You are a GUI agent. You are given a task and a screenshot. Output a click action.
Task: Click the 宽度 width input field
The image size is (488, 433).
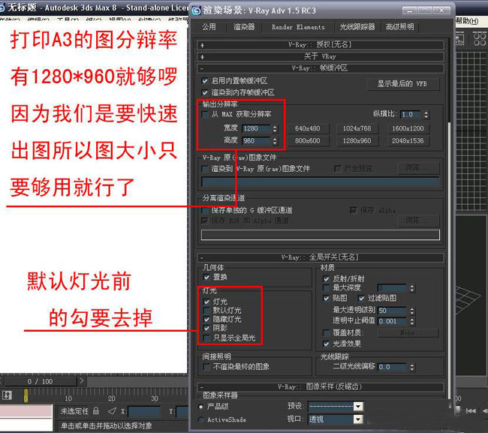click(256, 128)
